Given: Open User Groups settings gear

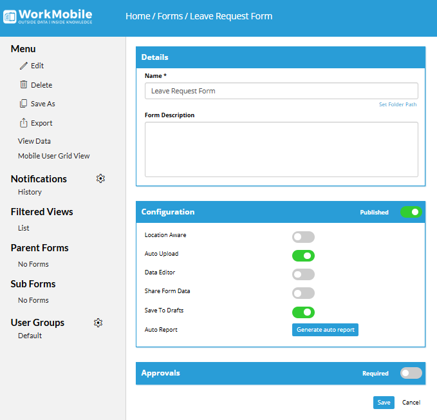Looking at the screenshot, I should [x=98, y=323].
